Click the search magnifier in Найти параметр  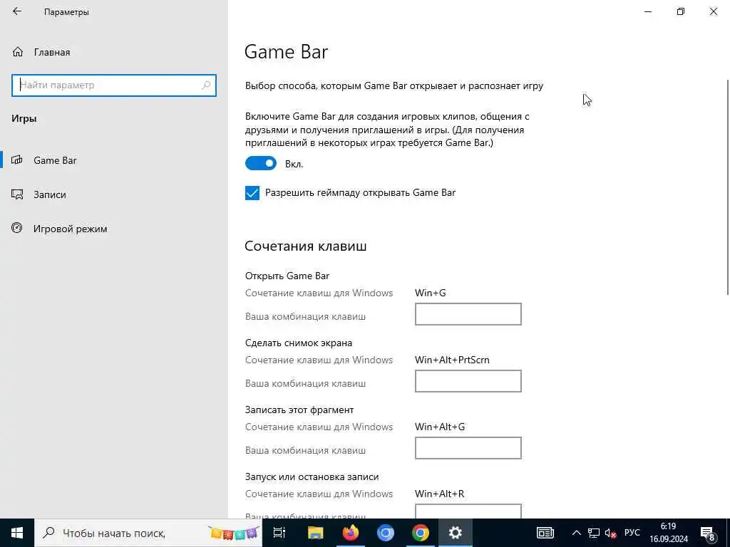[x=206, y=85]
